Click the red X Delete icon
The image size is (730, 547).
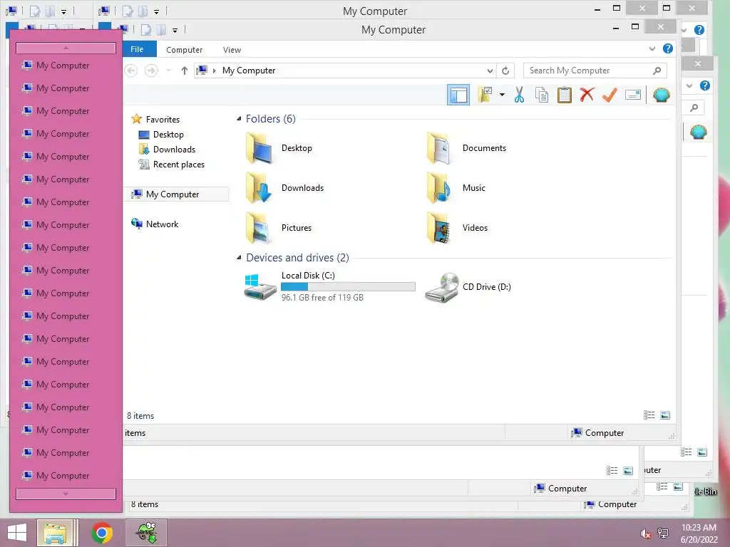coord(587,95)
